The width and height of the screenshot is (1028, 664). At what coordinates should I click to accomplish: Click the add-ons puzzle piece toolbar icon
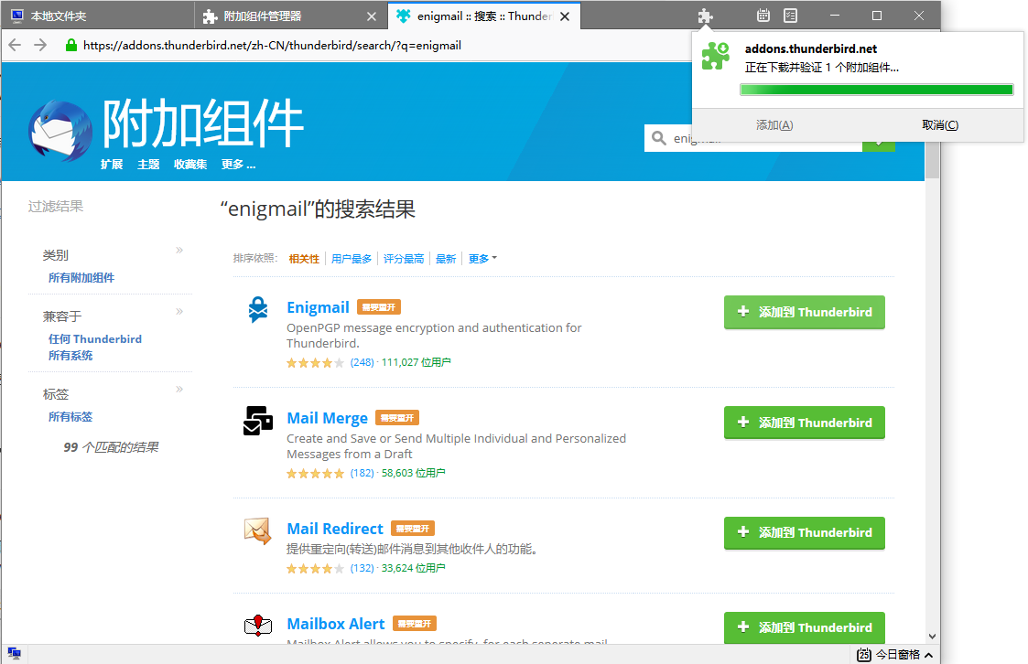(x=703, y=15)
